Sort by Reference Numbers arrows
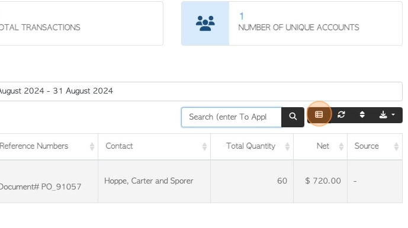The image size is (408, 228). 92,146
